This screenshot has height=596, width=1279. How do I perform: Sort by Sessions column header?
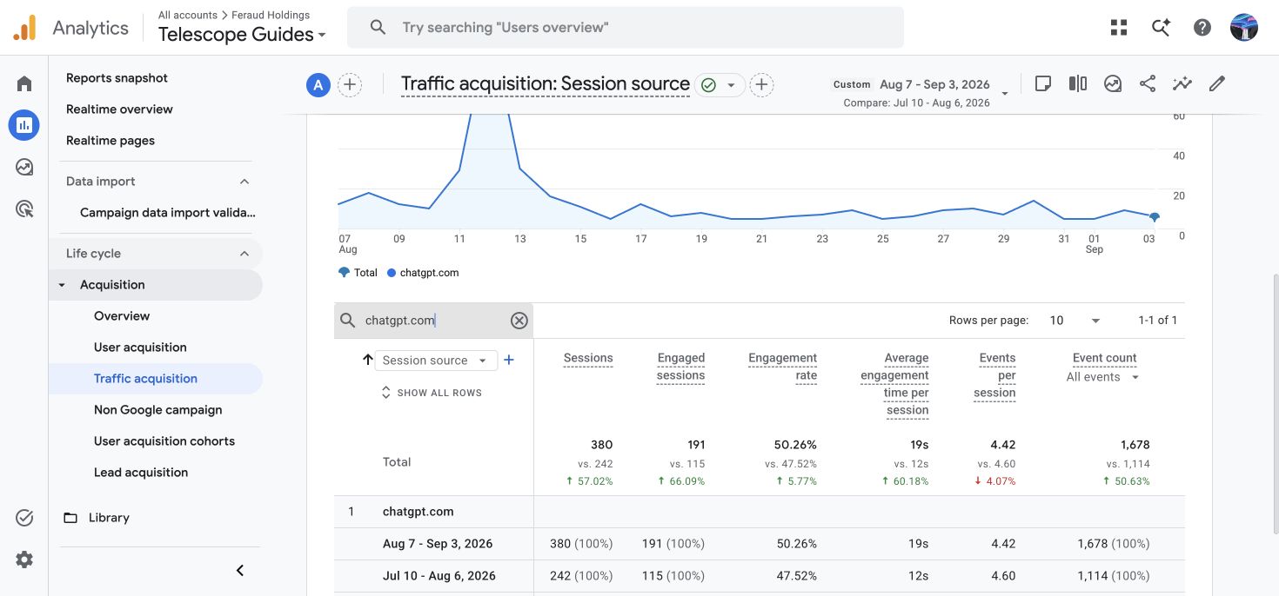point(588,358)
